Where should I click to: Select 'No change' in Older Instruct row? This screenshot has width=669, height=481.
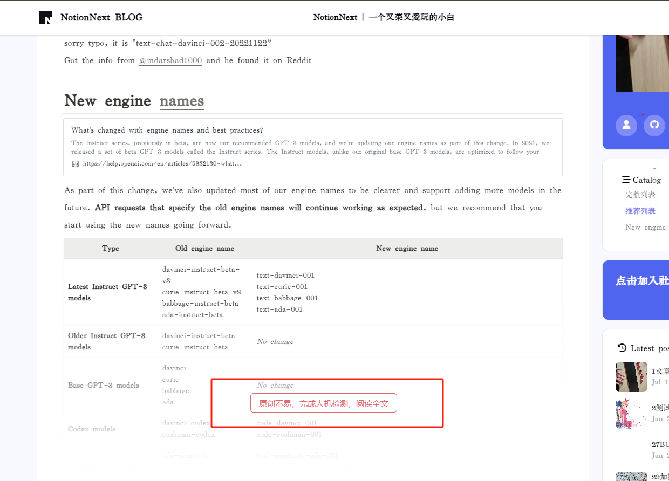(275, 342)
